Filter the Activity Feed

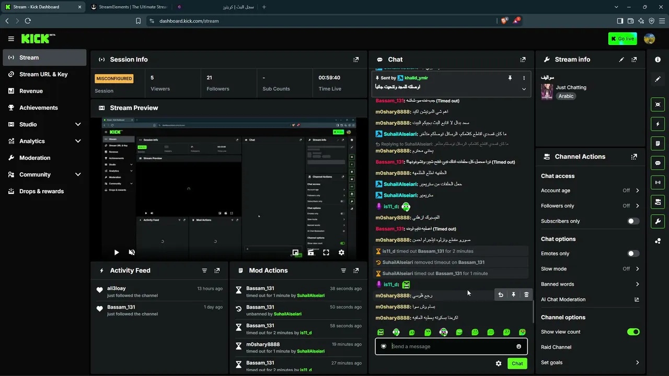coord(204,271)
